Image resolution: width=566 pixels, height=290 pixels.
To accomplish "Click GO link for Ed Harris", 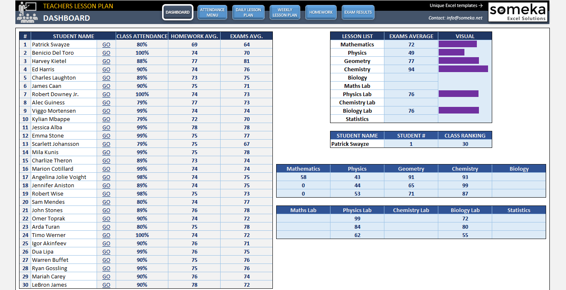I will [106, 69].
